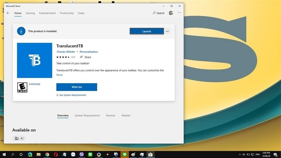The height and width of the screenshot is (158, 281).
Task: Open Cortana circle on taskbar
Action: point(21,154)
